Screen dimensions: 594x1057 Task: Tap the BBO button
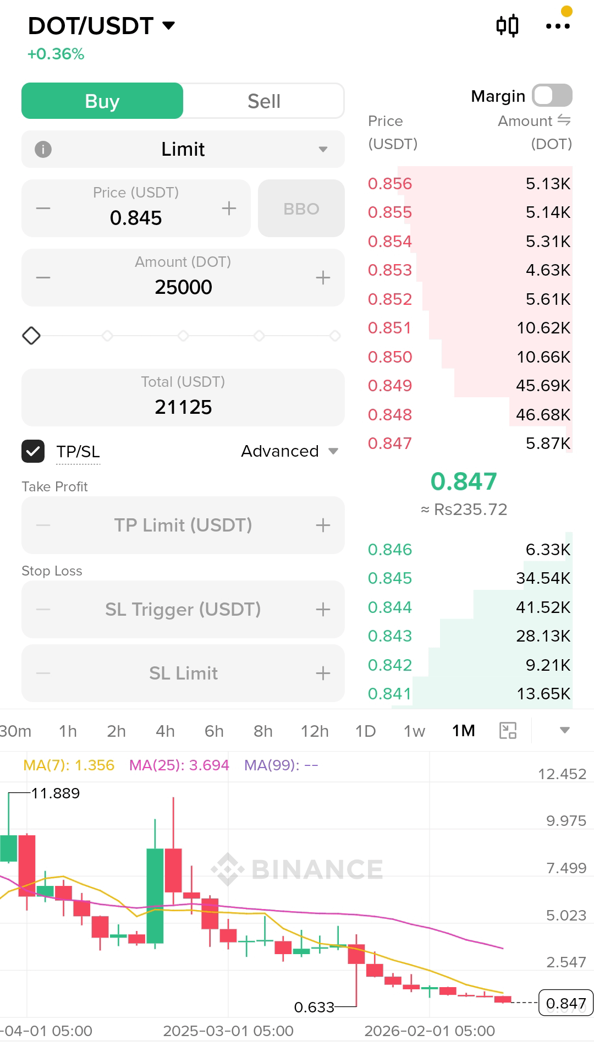pyautogui.click(x=301, y=209)
